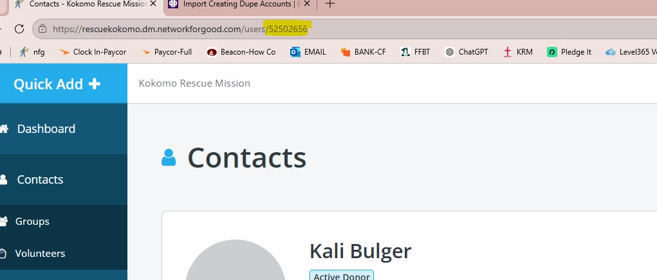Open the nfg bookmark
Viewport: 657px width, 280px height.
(32, 52)
